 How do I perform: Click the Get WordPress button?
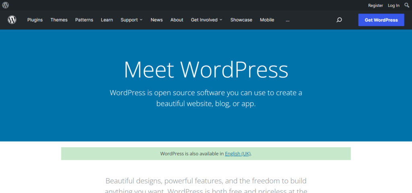click(x=381, y=20)
